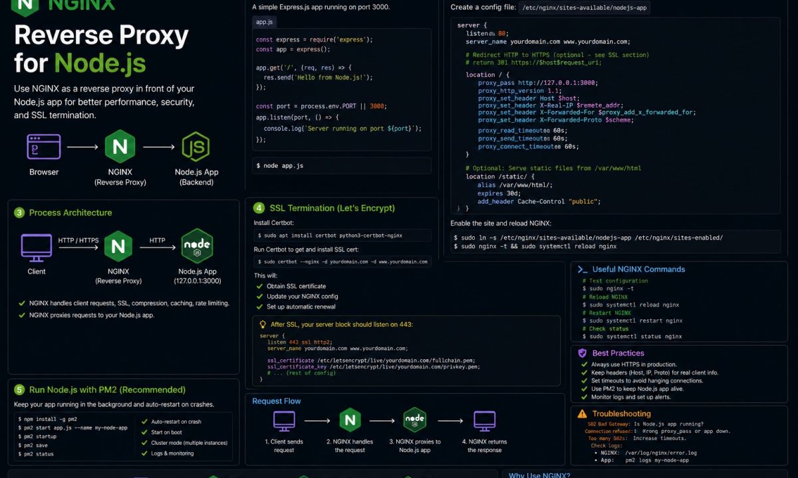
Task: Click the 'Process Architecture' heading
Action: click(x=70, y=212)
